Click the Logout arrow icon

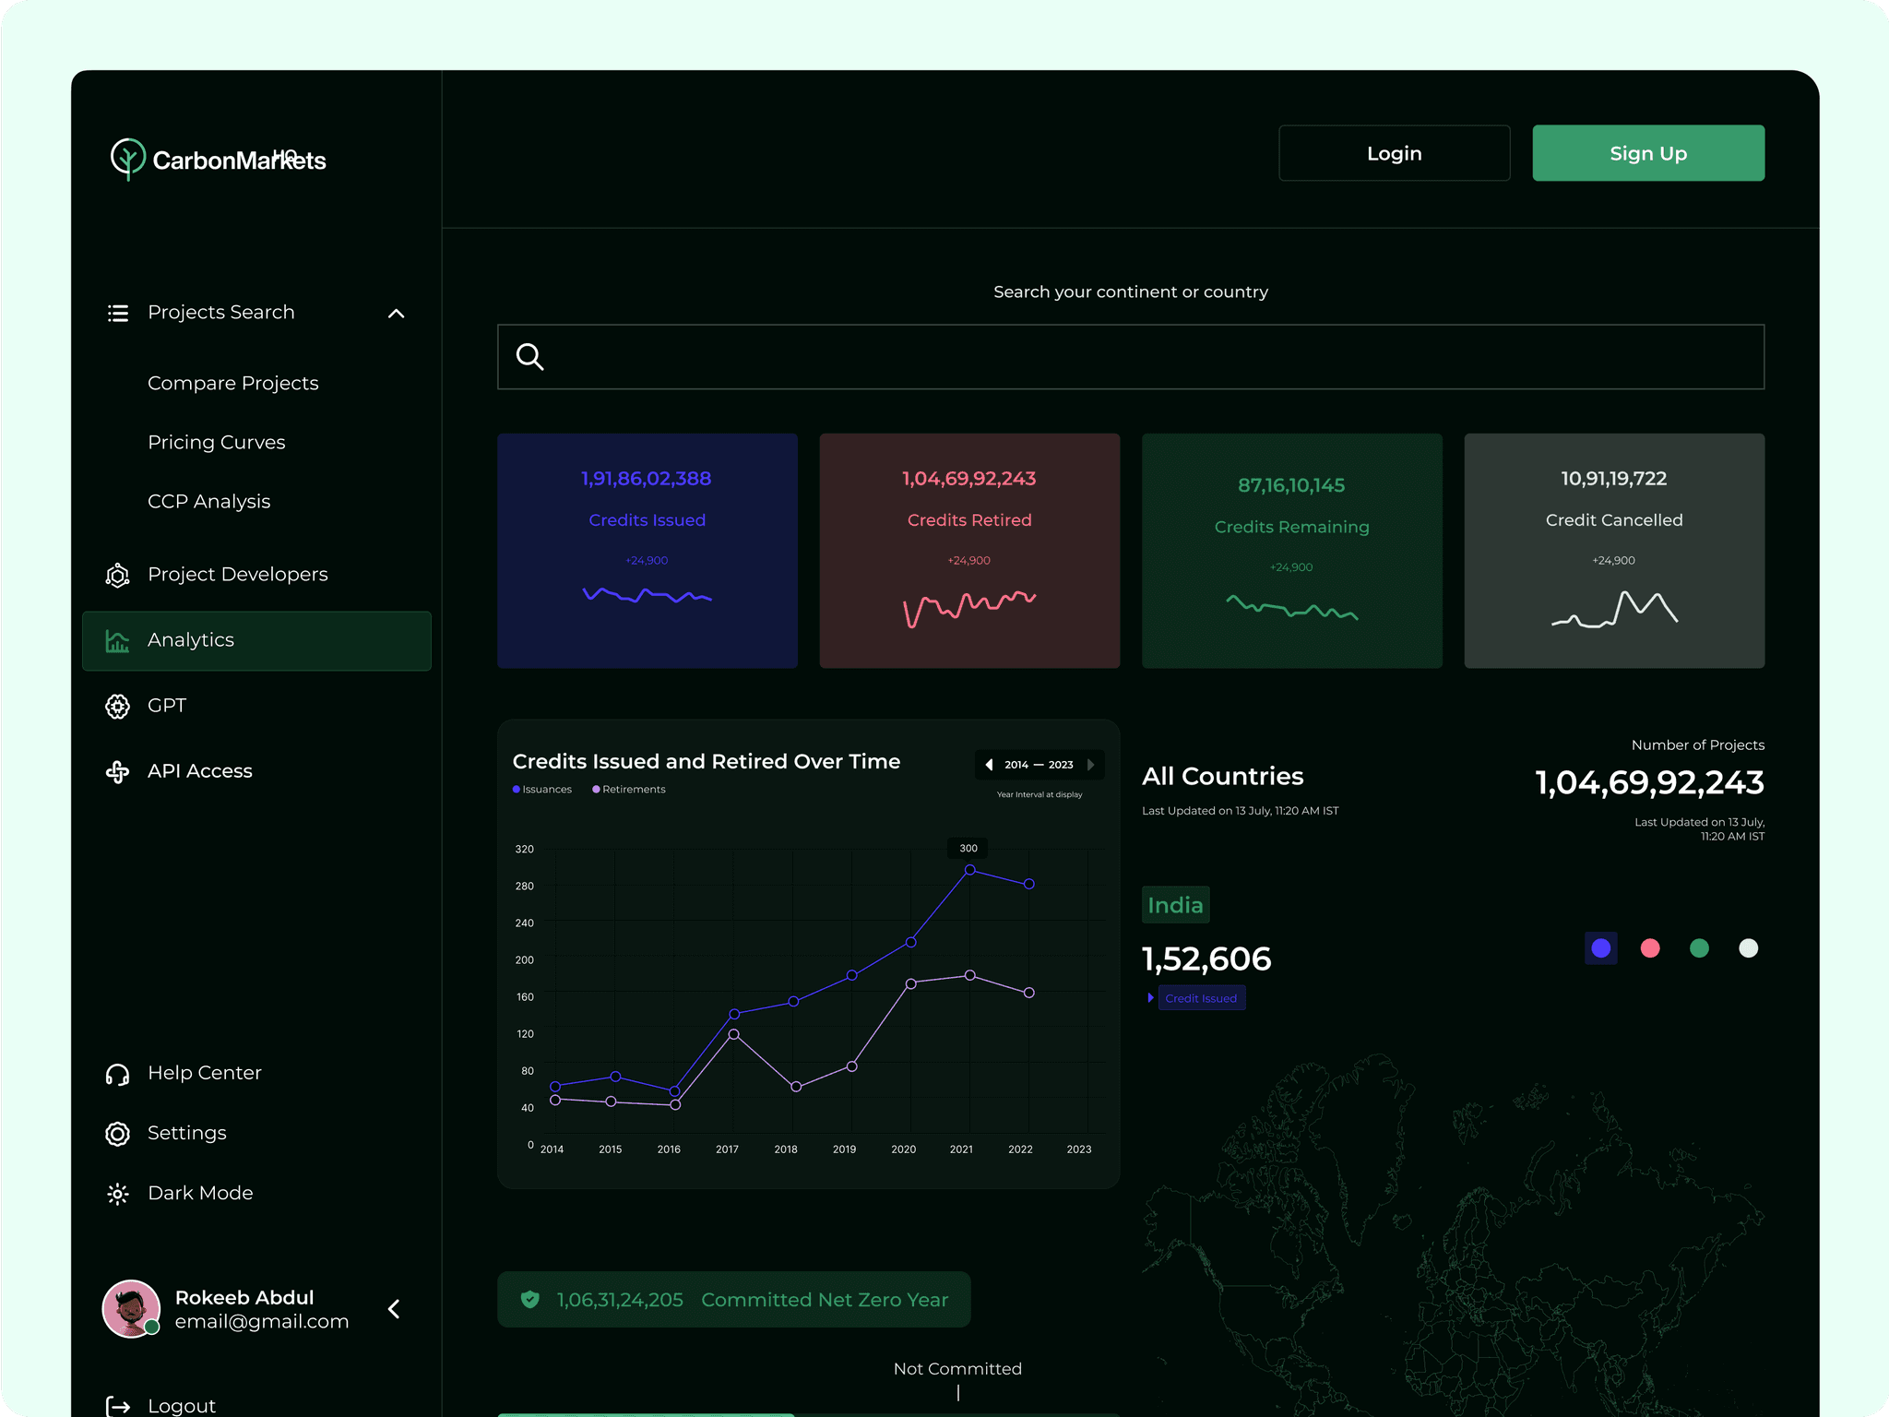click(118, 1406)
